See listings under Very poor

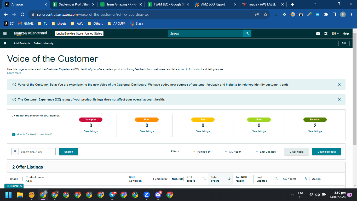(x=91, y=131)
